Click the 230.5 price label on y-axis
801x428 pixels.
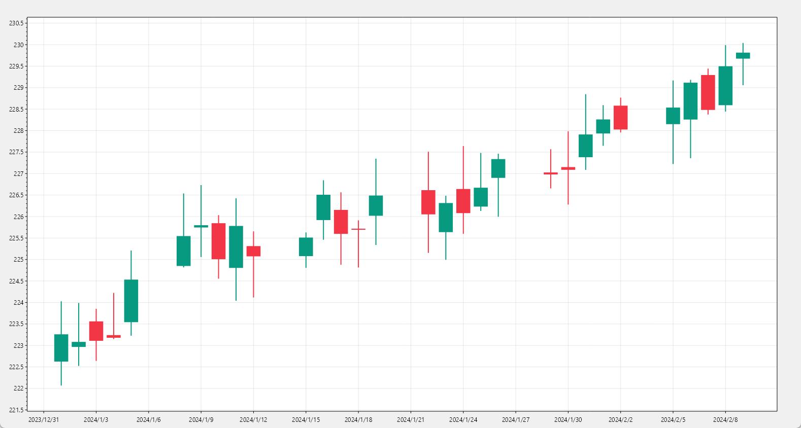16,23
